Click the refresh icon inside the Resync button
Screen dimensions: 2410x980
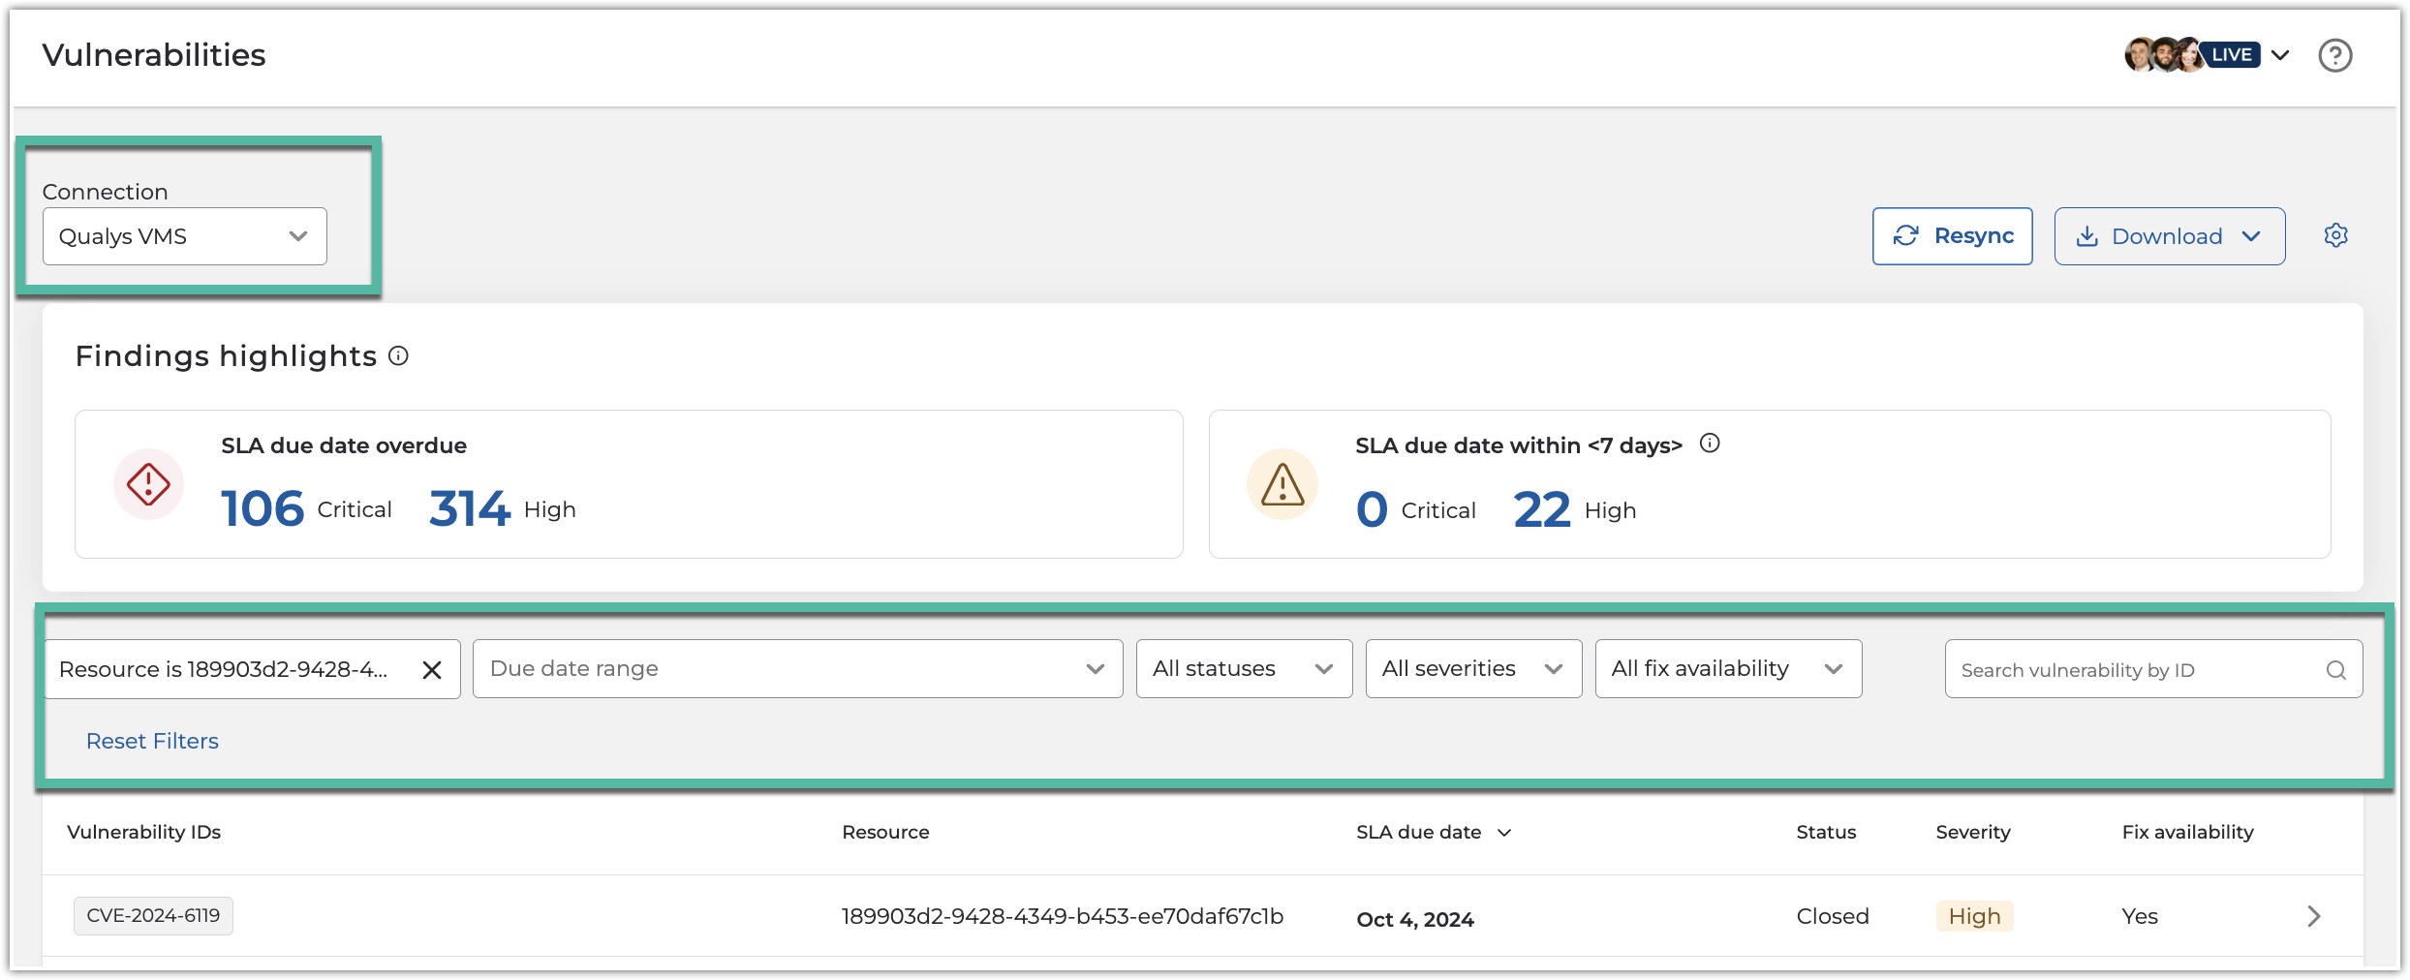(x=1907, y=235)
